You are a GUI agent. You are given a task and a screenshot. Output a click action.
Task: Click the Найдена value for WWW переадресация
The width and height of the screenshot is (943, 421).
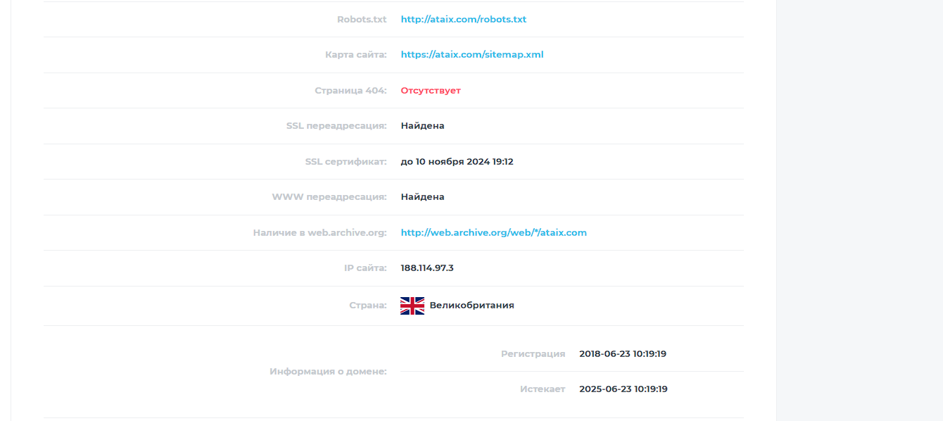point(423,197)
